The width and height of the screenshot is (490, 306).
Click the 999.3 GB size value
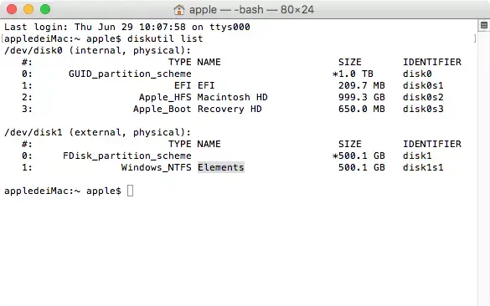coord(361,97)
